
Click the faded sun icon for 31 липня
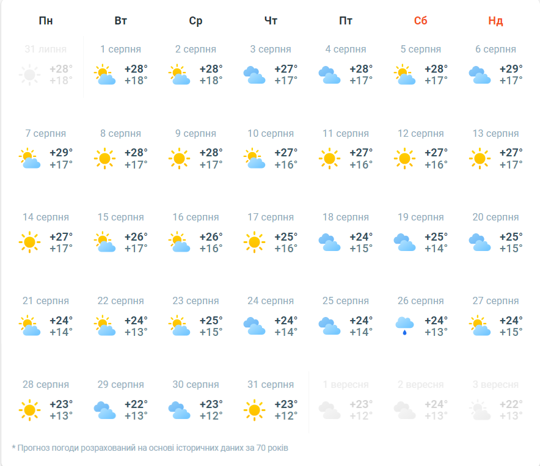(29, 75)
